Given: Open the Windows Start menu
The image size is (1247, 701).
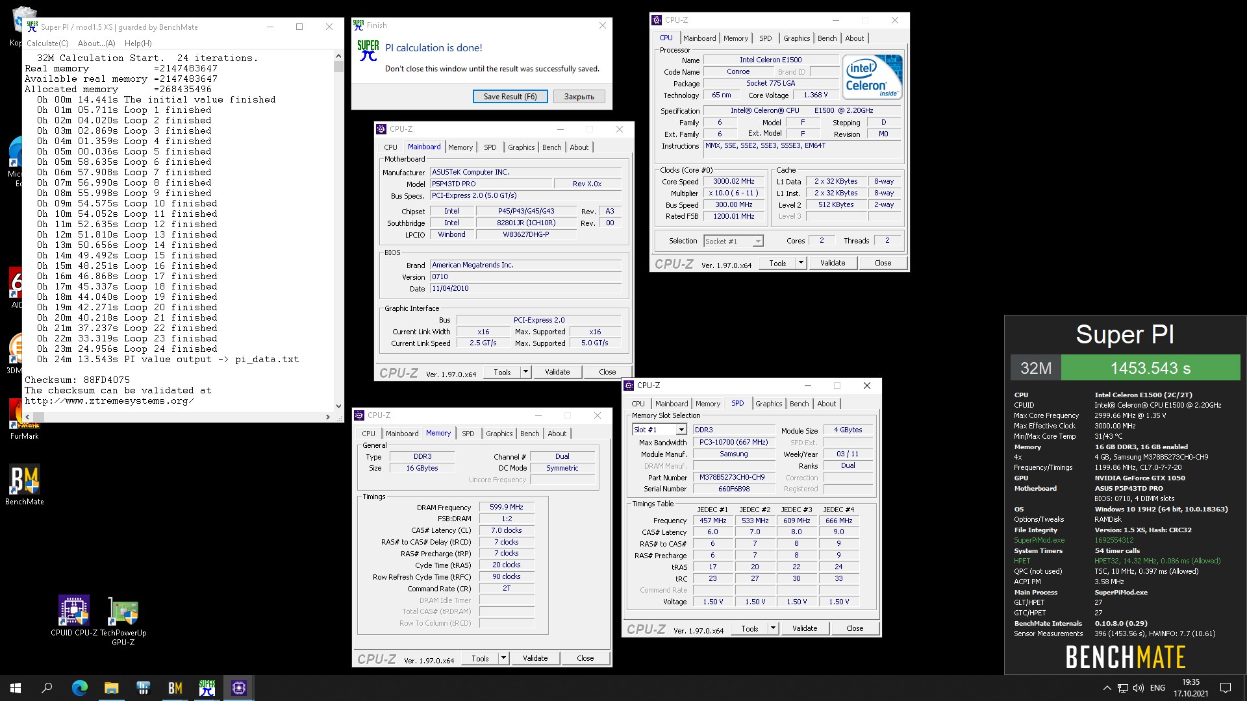Looking at the screenshot, I should tap(16, 688).
